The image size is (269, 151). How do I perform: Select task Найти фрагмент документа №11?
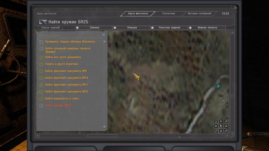(x=66, y=85)
